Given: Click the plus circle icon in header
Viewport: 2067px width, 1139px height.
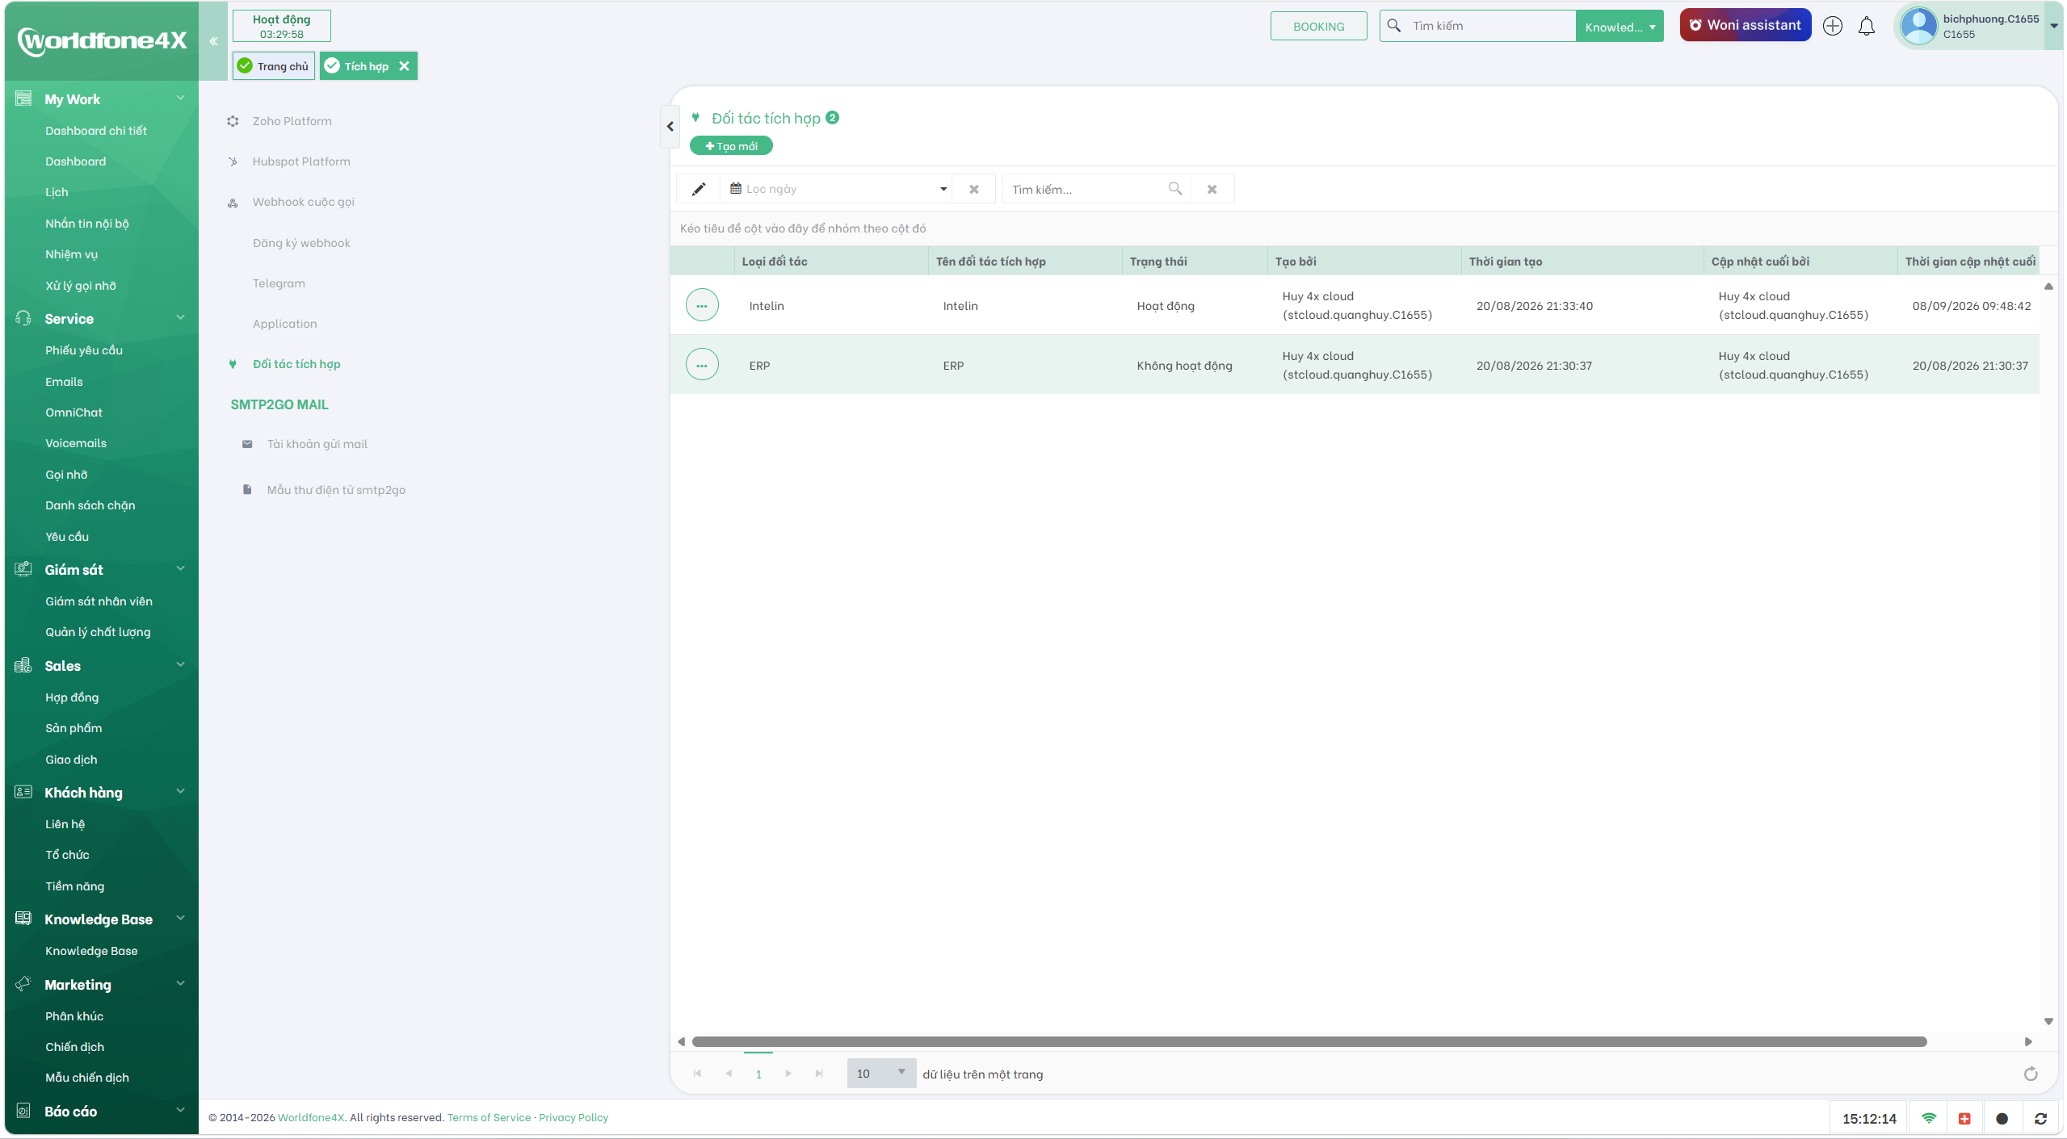Looking at the screenshot, I should point(1833,26).
